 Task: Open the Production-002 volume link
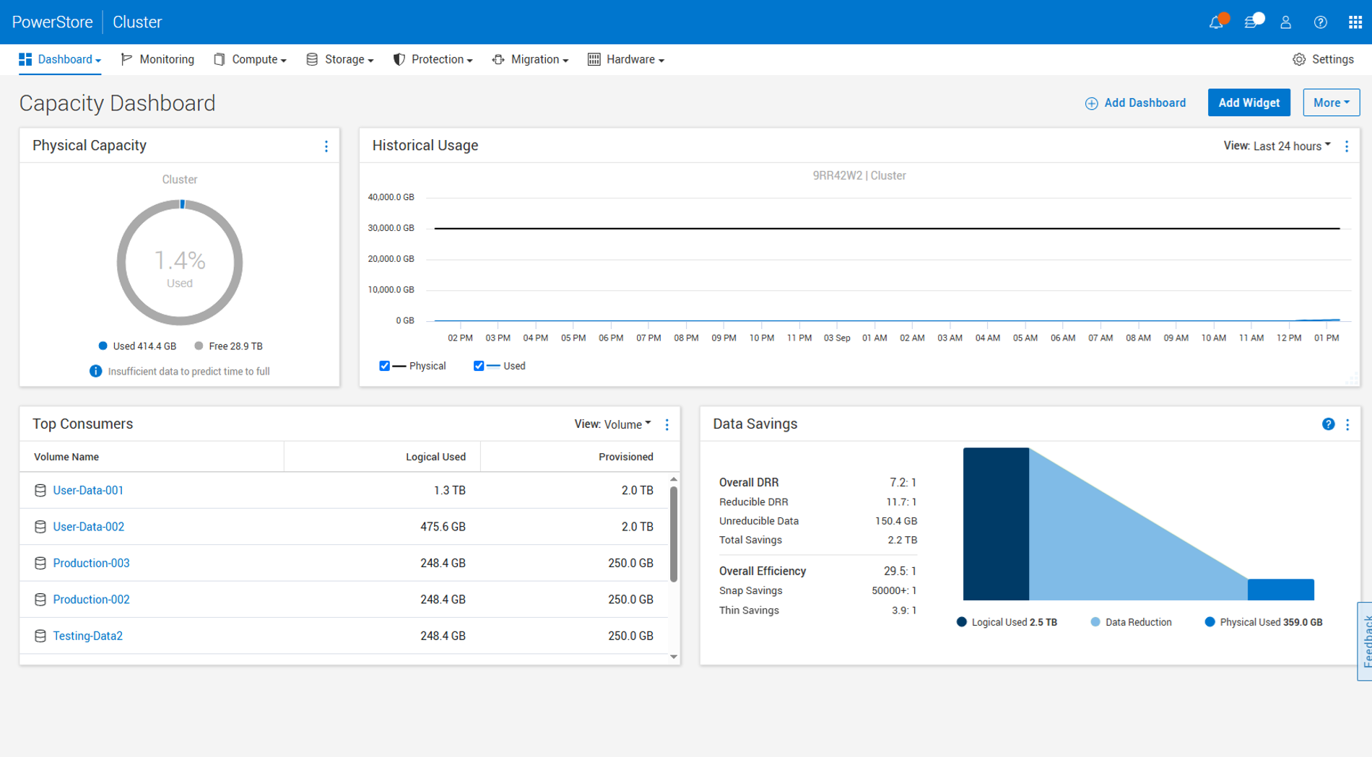click(x=91, y=600)
